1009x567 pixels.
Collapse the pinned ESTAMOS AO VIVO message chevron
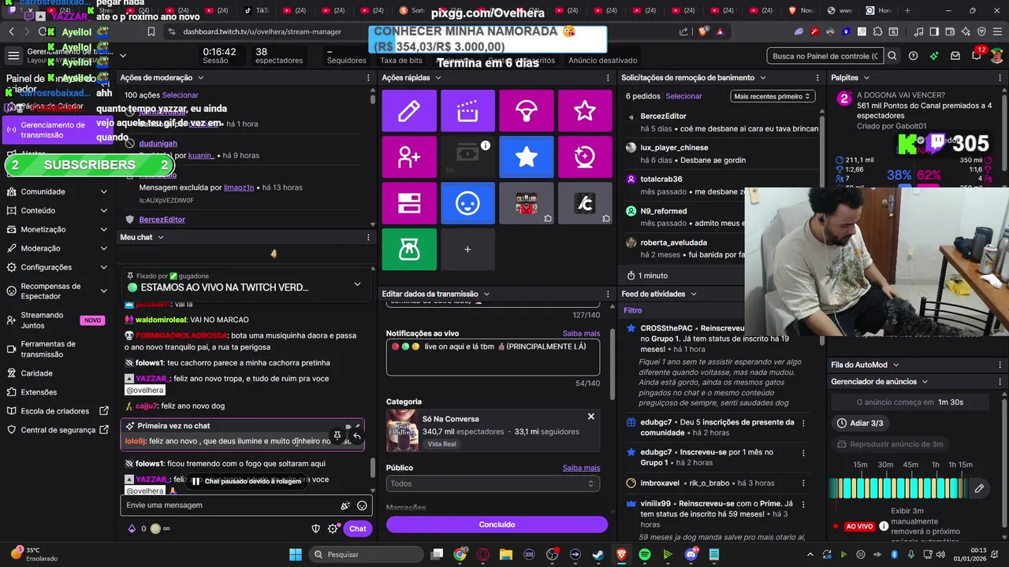tap(357, 284)
